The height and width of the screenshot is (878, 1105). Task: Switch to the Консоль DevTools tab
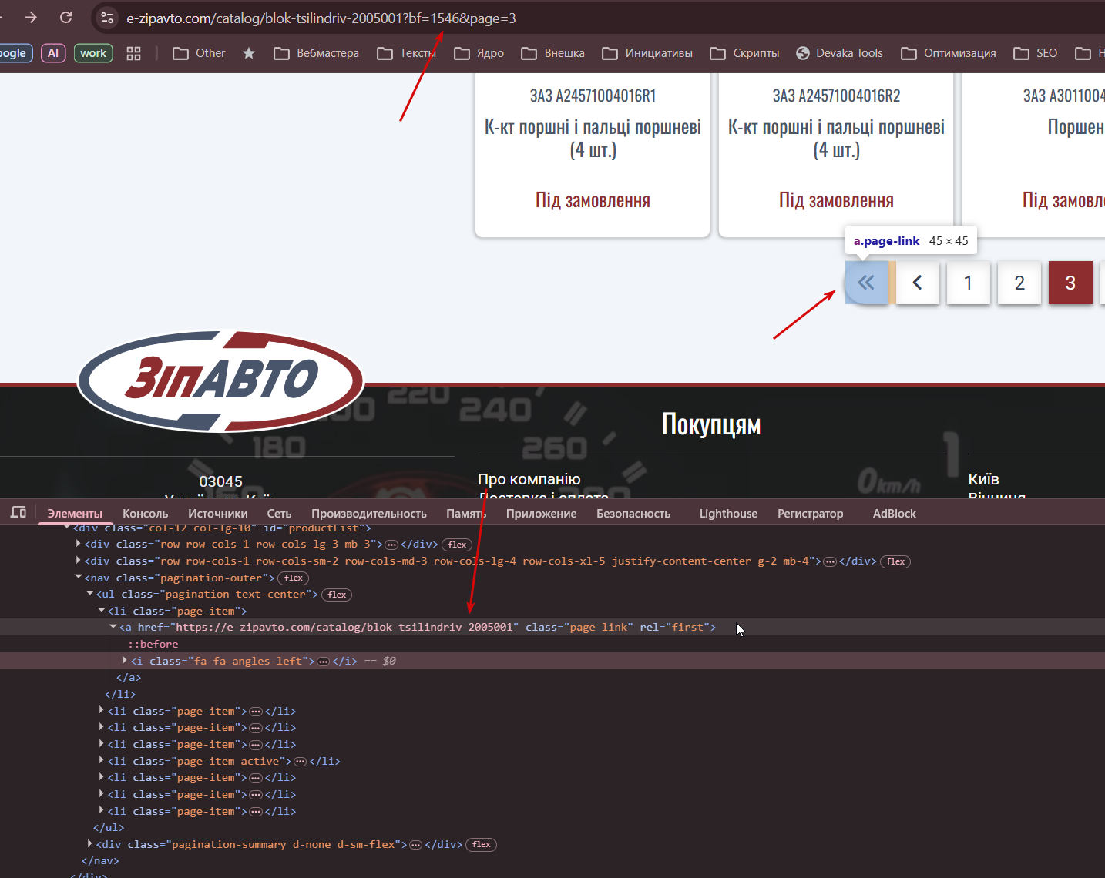tap(145, 514)
